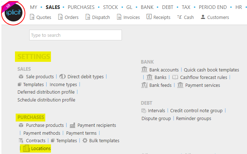Open Bank accounts building icon
247x154 pixels.
pos(144,70)
